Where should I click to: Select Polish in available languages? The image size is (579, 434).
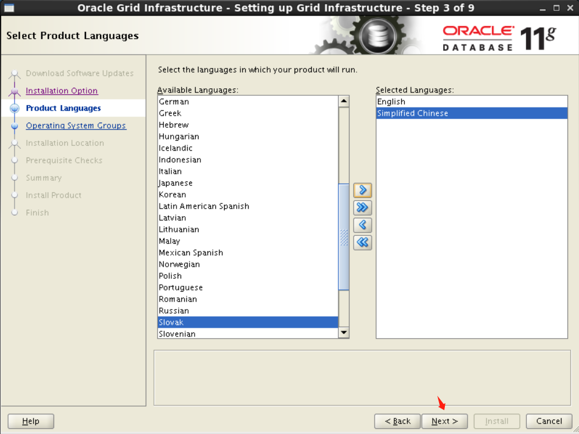(x=248, y=276)
